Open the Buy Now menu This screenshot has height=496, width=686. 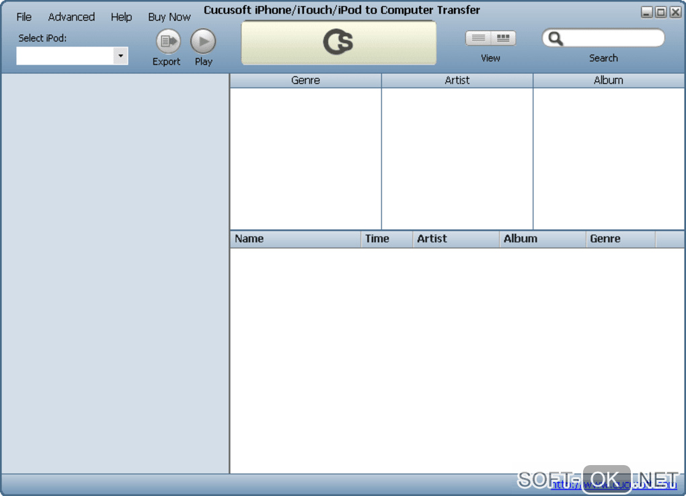(169, 17)
